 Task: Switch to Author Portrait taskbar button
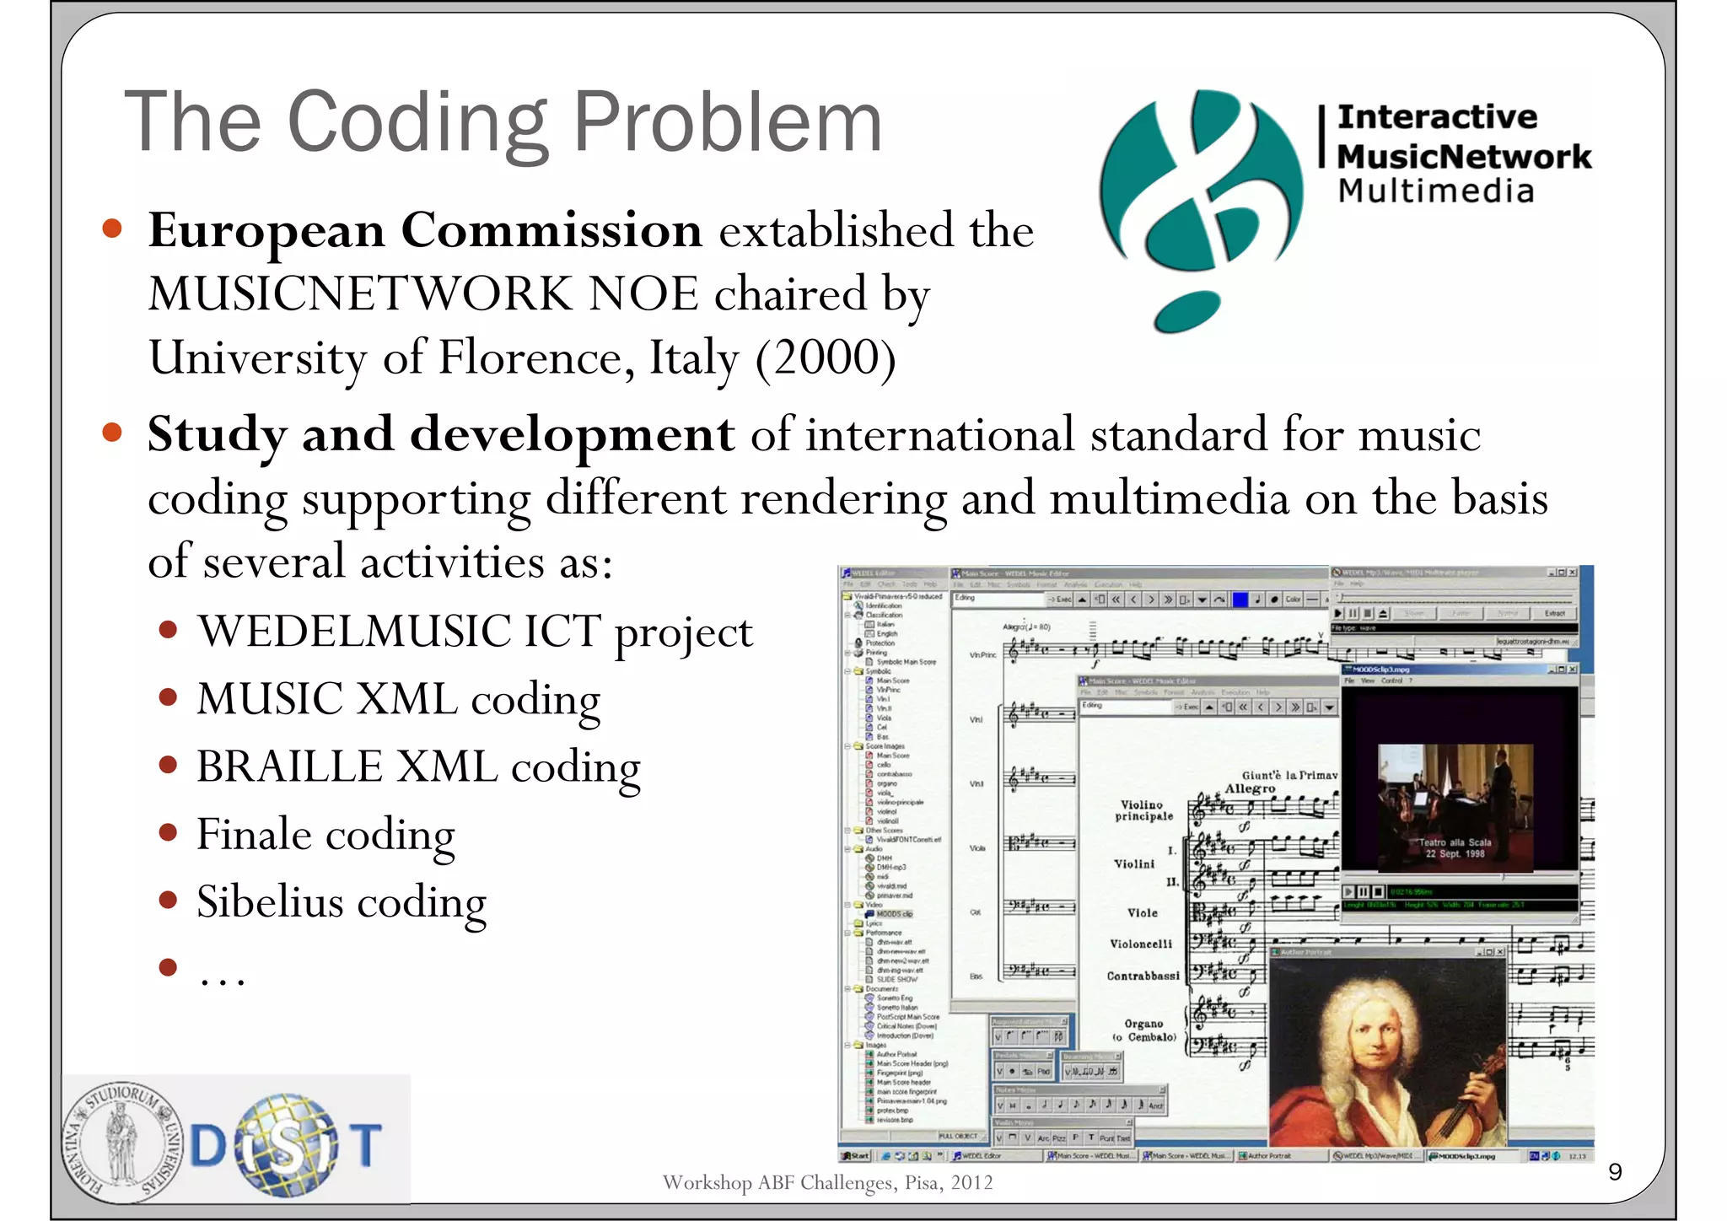(x=1281, y=1155)
